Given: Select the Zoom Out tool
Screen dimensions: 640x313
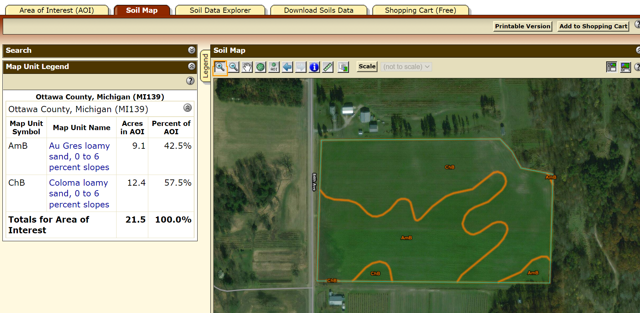Looking at the screenshot, I should pyautogui.click(x=234, y=67).
